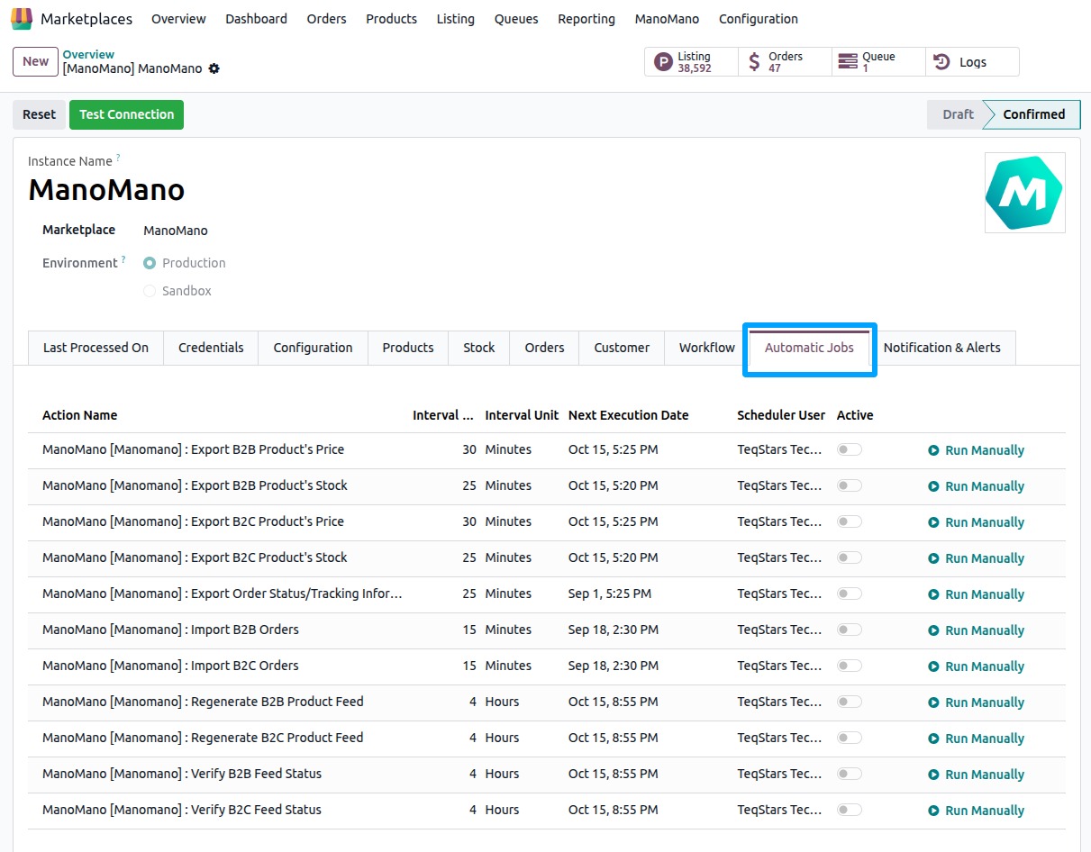Switch to the Stock tab

(479, 348)
